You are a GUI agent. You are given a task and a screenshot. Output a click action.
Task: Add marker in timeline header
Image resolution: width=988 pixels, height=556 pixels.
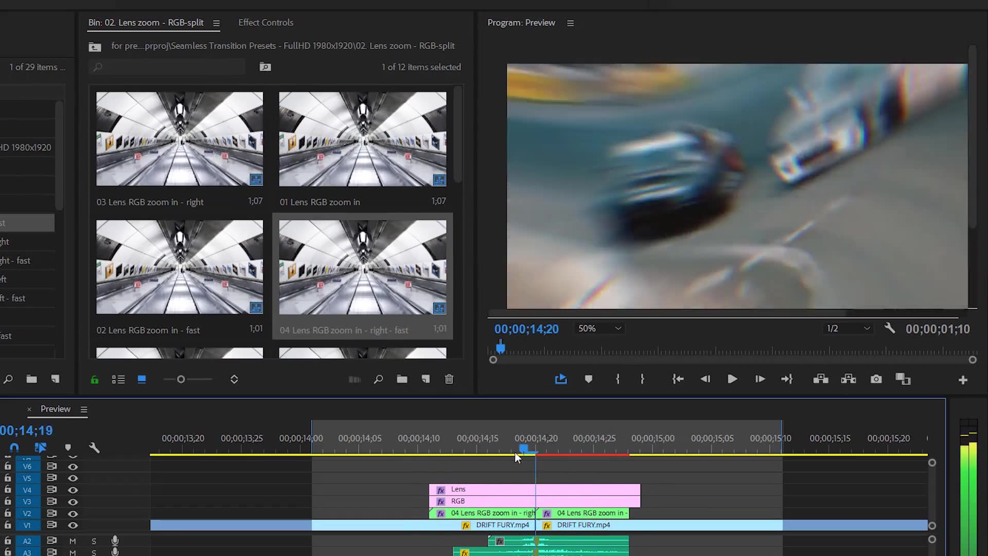tap(68, 447)
